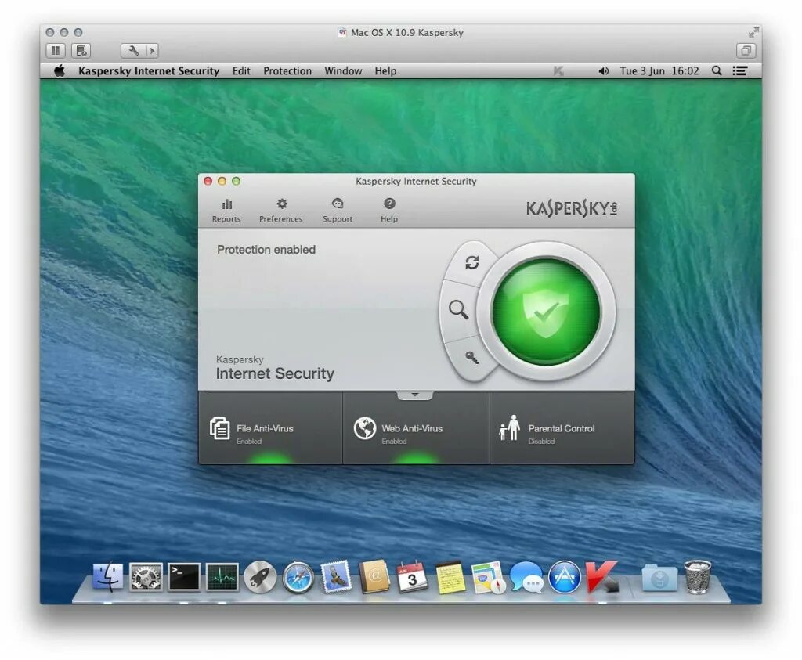Open Terminal from the Dock
Viewport: 802px width, 660px height.
point(184,577)
